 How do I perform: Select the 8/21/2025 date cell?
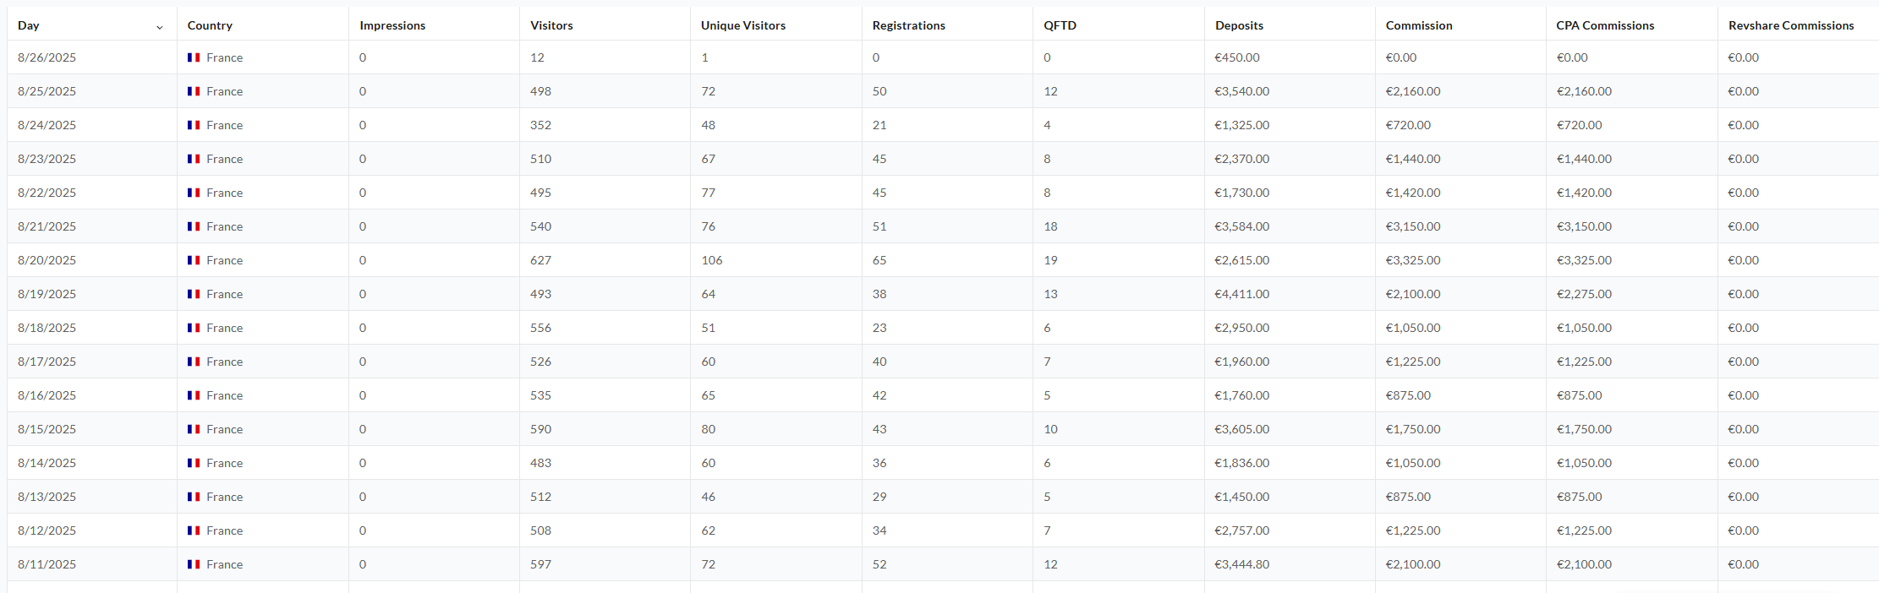point(47,226)
